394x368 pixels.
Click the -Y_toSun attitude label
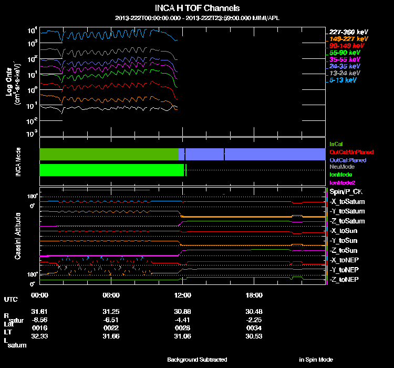pyautogui.click(x=343, y=240)
